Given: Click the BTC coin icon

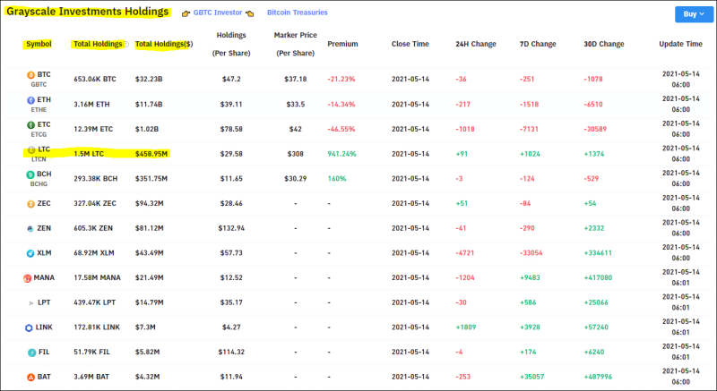Looking at the screenshot, I should (x=30, y=75).
